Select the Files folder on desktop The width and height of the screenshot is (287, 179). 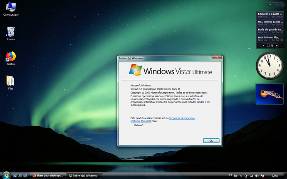[11, 83]
